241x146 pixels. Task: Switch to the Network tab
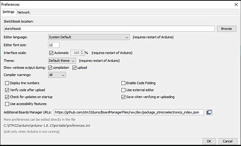(x=23, y=12)
